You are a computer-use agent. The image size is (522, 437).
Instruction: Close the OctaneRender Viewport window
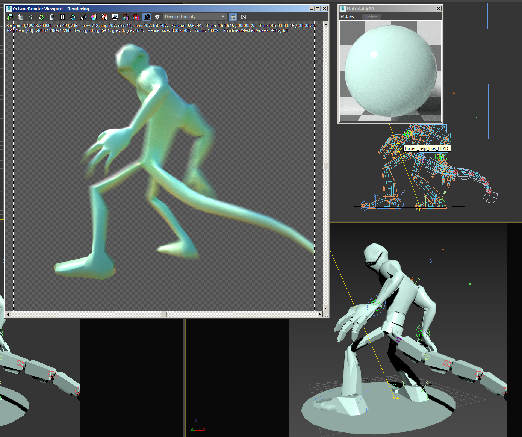[x=325, y=9]
